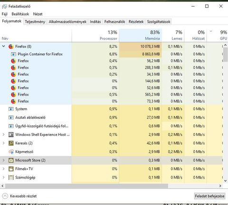Minimize the Feladatkezelő window

coord(193,6)
